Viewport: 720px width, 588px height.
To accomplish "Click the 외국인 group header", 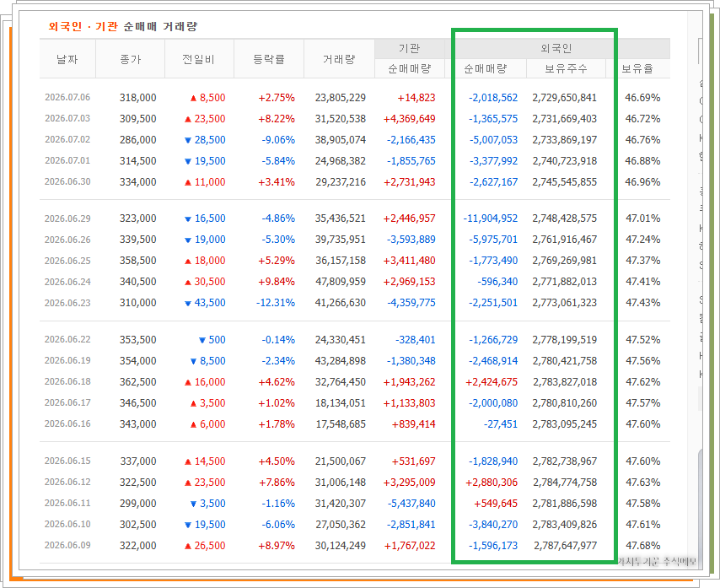I will tap(556, 48).
